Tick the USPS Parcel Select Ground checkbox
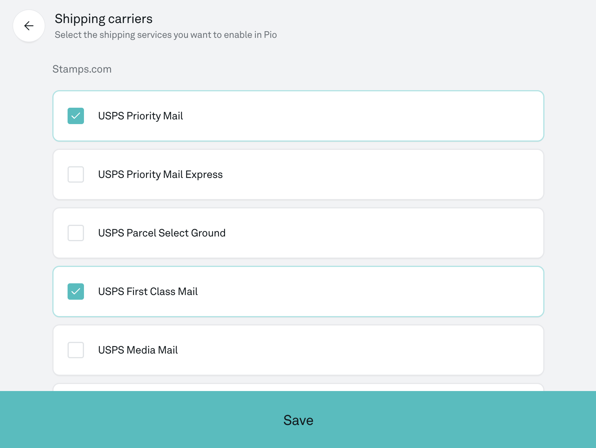596x448 pixels. [x=76, y=233]
